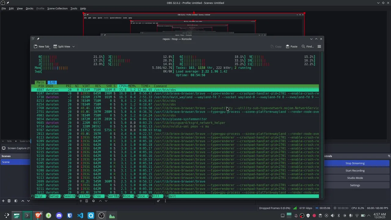Open the OBS Docks menu
Viewport: 391px width, 220px height.
[x=30, y=9]
